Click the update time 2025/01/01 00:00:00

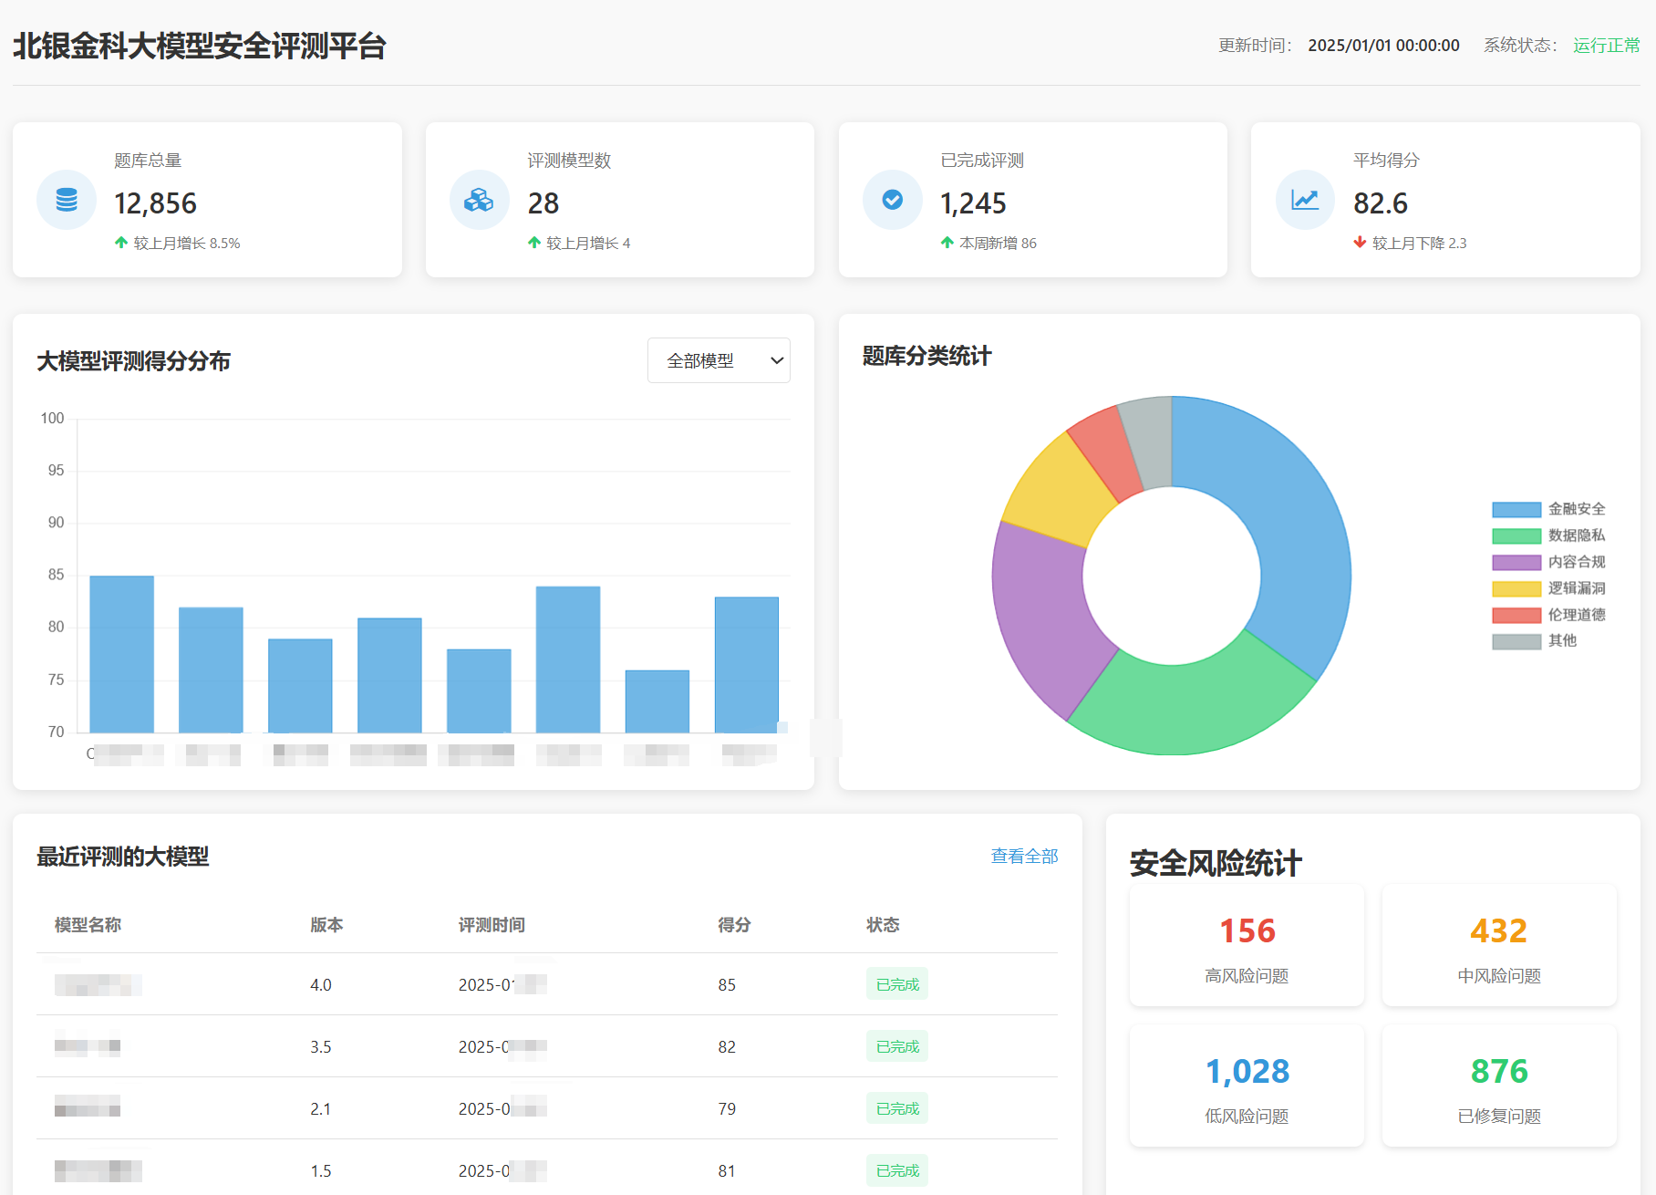click(x=1383, y=46)
